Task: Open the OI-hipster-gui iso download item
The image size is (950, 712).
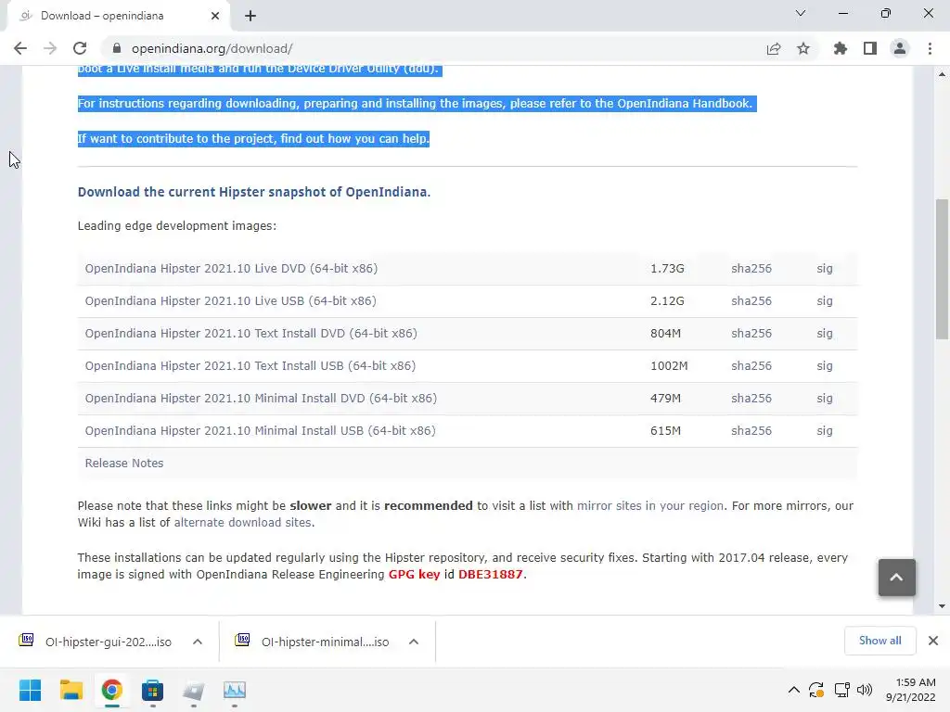Action: (x=96, y=642)
